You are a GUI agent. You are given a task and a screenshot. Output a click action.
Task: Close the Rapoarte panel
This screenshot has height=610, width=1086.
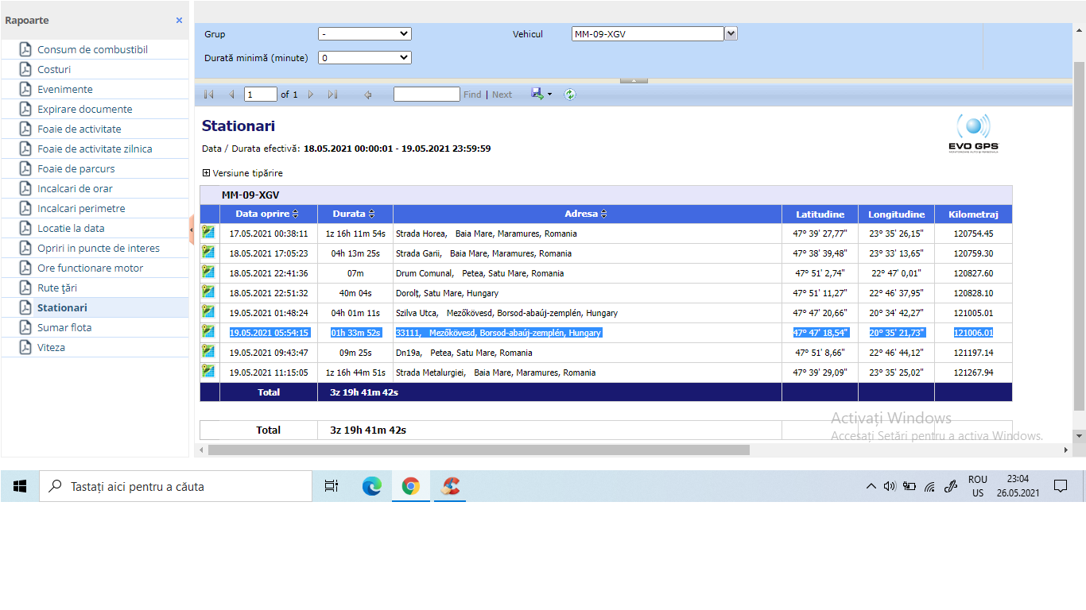[179, 21]
